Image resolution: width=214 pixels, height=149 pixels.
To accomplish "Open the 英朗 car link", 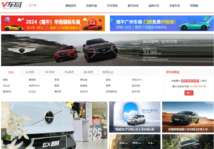I will tap(5, 80).
